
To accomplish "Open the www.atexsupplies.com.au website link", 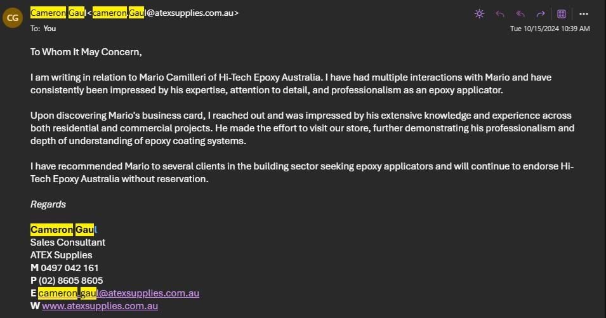I will (x=100, y=306).
